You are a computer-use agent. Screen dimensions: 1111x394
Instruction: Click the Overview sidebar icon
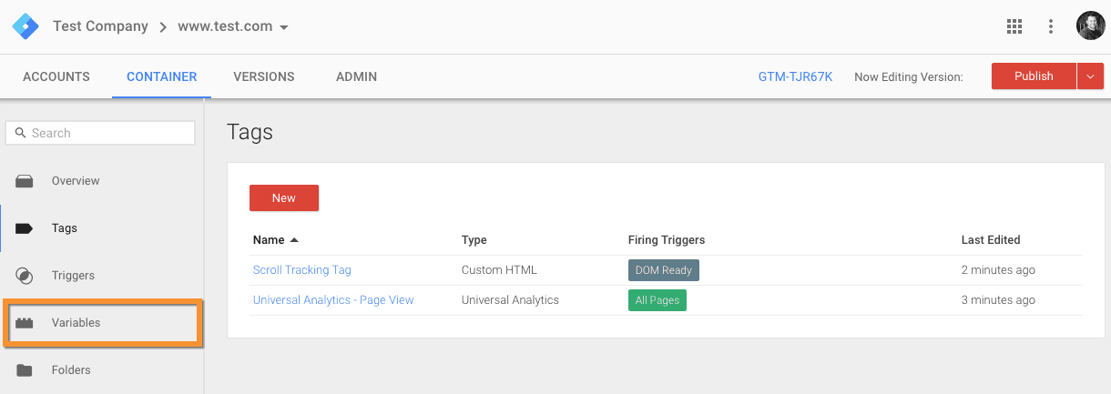coord(25,181)
